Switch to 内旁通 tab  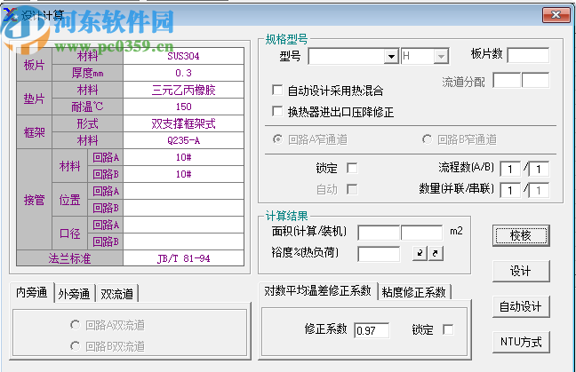[32, 292]
